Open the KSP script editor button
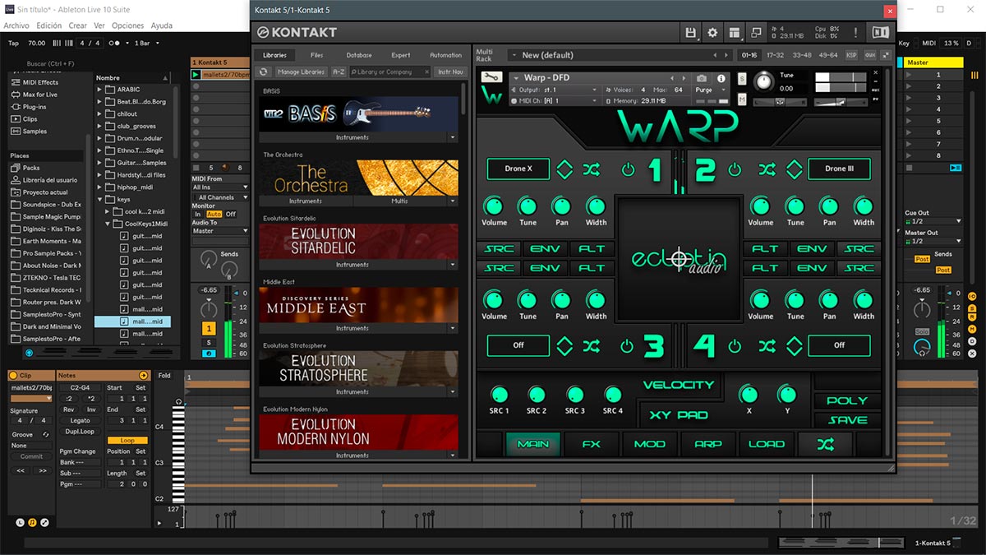 point(850,55)
